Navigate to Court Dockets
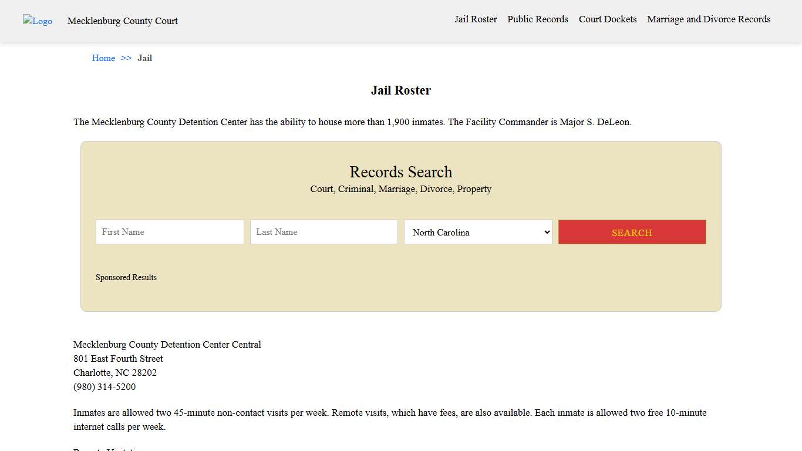 point(608,19)
